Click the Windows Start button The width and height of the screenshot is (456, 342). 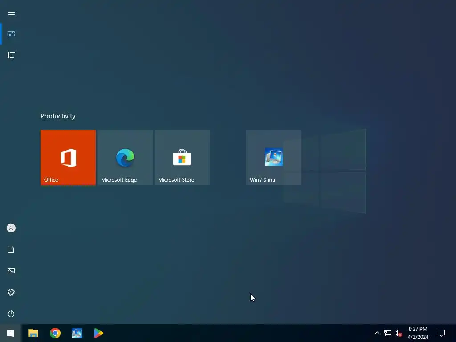(x=11, y=333)
